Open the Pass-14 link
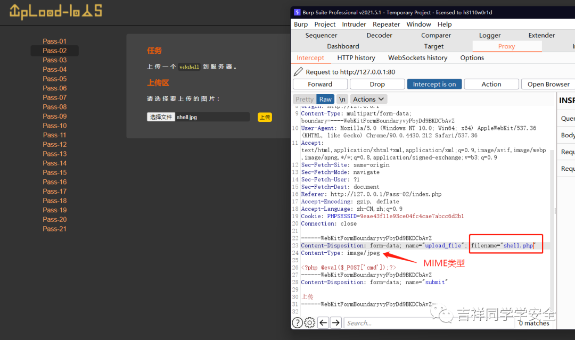Image resolution: width=575 pixels, height=340 pixels. tap(55, 163)
